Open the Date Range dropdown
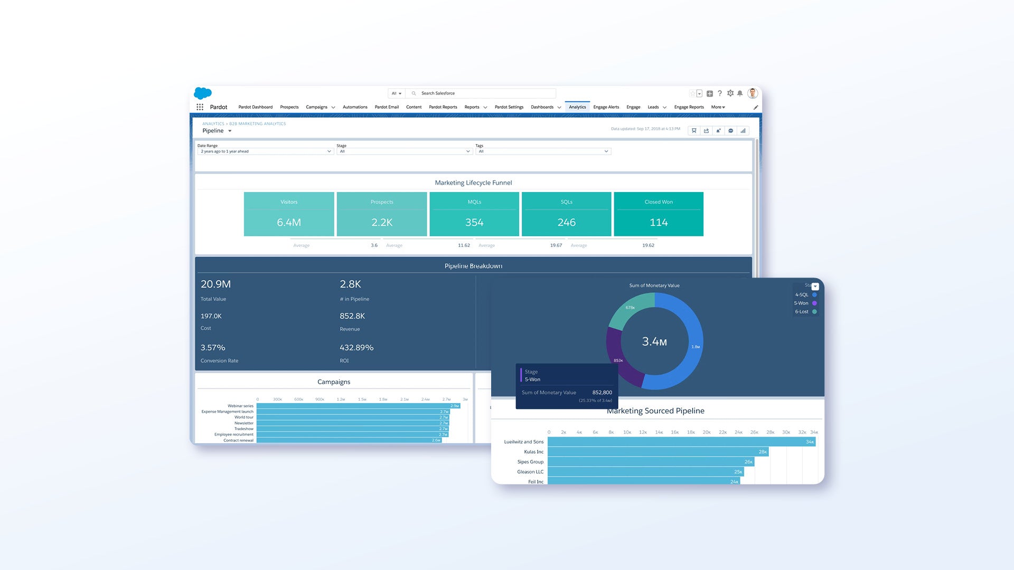 pos(265,151)
